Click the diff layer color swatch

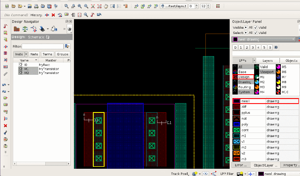pyautogui.click(x=237, y=107)
